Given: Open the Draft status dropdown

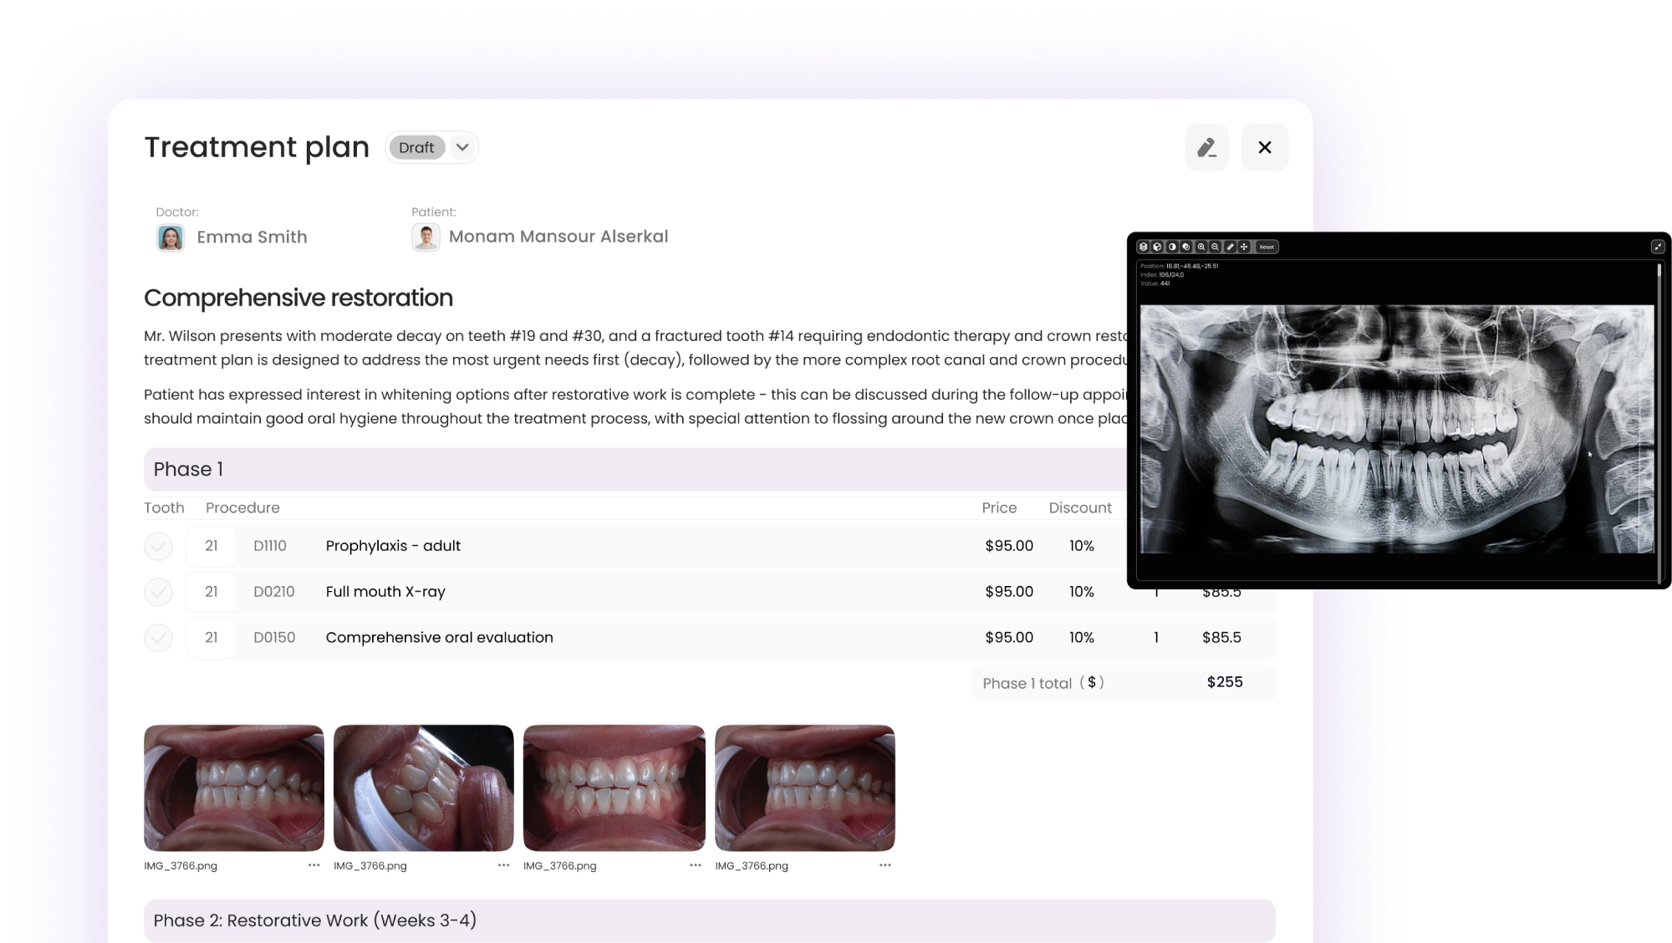Looking at the screenshot, I should [461, 147].
